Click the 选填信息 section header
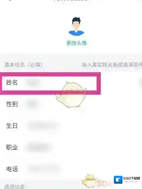The width and height of the screenshot is (142, 189). [14, 186]
